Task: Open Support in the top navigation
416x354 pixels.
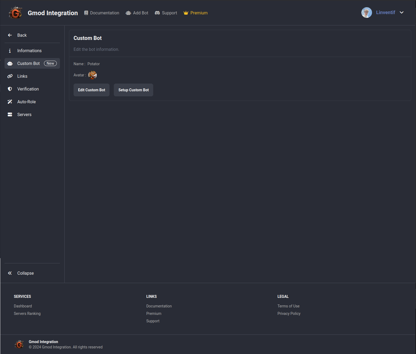Action: click(x=166, y=13)
